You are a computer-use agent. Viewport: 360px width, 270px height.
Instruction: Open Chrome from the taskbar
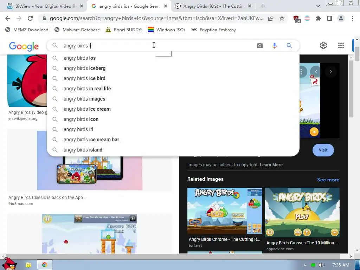pyautogui.click(x=45, y=265)
